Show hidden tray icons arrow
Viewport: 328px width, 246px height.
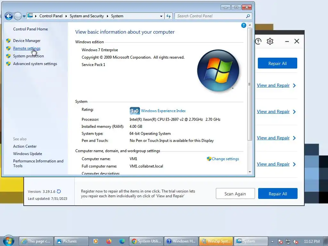(x=272, y=242)
